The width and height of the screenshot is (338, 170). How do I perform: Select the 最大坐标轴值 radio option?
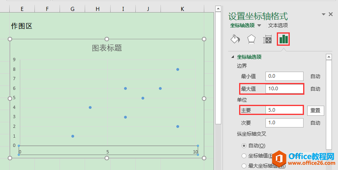tap(244, 166)
